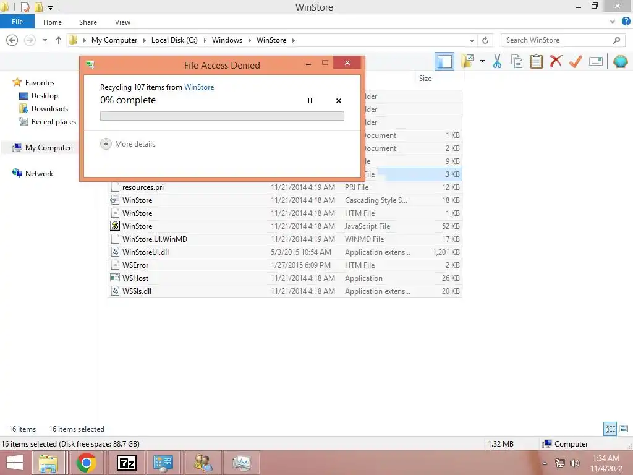
Task: Switch to large icons view layout
Action: (x=624, y=429)
